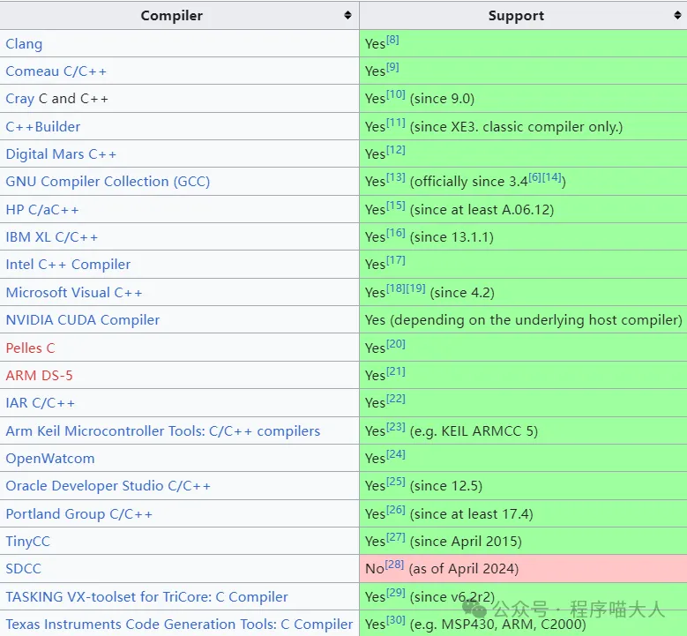The width and height of the screenshot is (687, 636).
Task: Open citation 28 in SDCC row
Action: pos(394,565)
